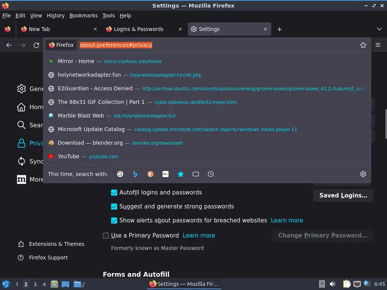
Task: Select Privacy & Security lock icon
Action: pos(22,143)
